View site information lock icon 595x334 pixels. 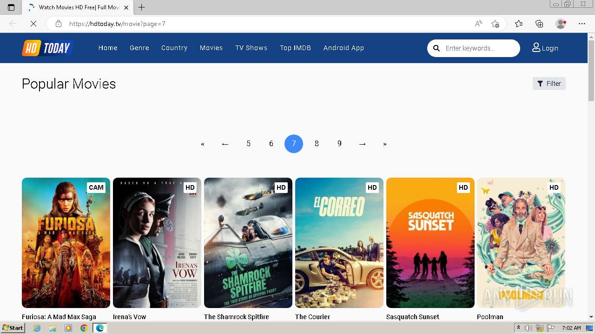(59, 24)
